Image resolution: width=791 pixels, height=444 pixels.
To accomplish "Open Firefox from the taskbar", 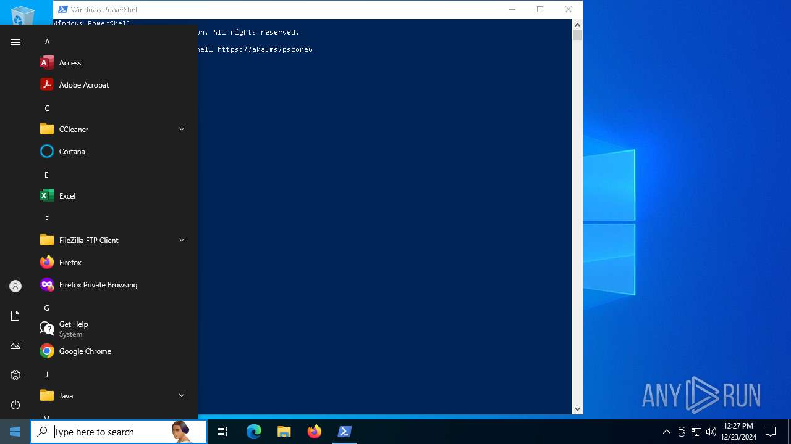I will pos(315,432).
